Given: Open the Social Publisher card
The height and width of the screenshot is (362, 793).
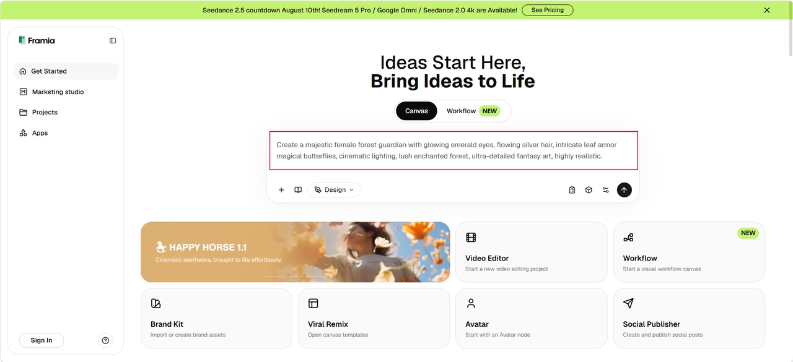Looking at the screenshot, I should tap(689, 318).
